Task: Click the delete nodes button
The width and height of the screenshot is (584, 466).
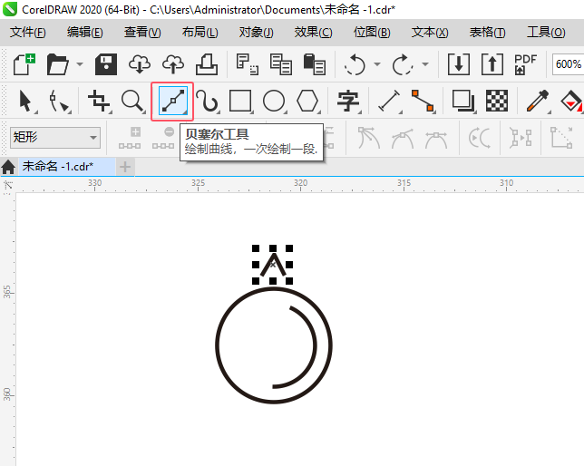Action: point(163,138)
